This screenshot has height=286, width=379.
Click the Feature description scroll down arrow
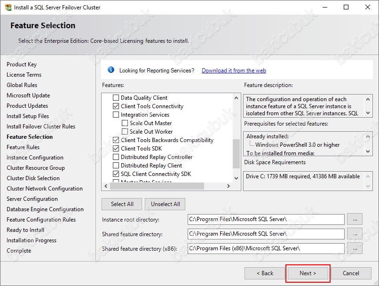click(x=368, y=113)
